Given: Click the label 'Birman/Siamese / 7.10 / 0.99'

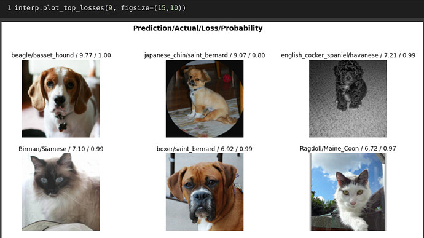Looking at the screenshot, I should [x=61, y=149].
